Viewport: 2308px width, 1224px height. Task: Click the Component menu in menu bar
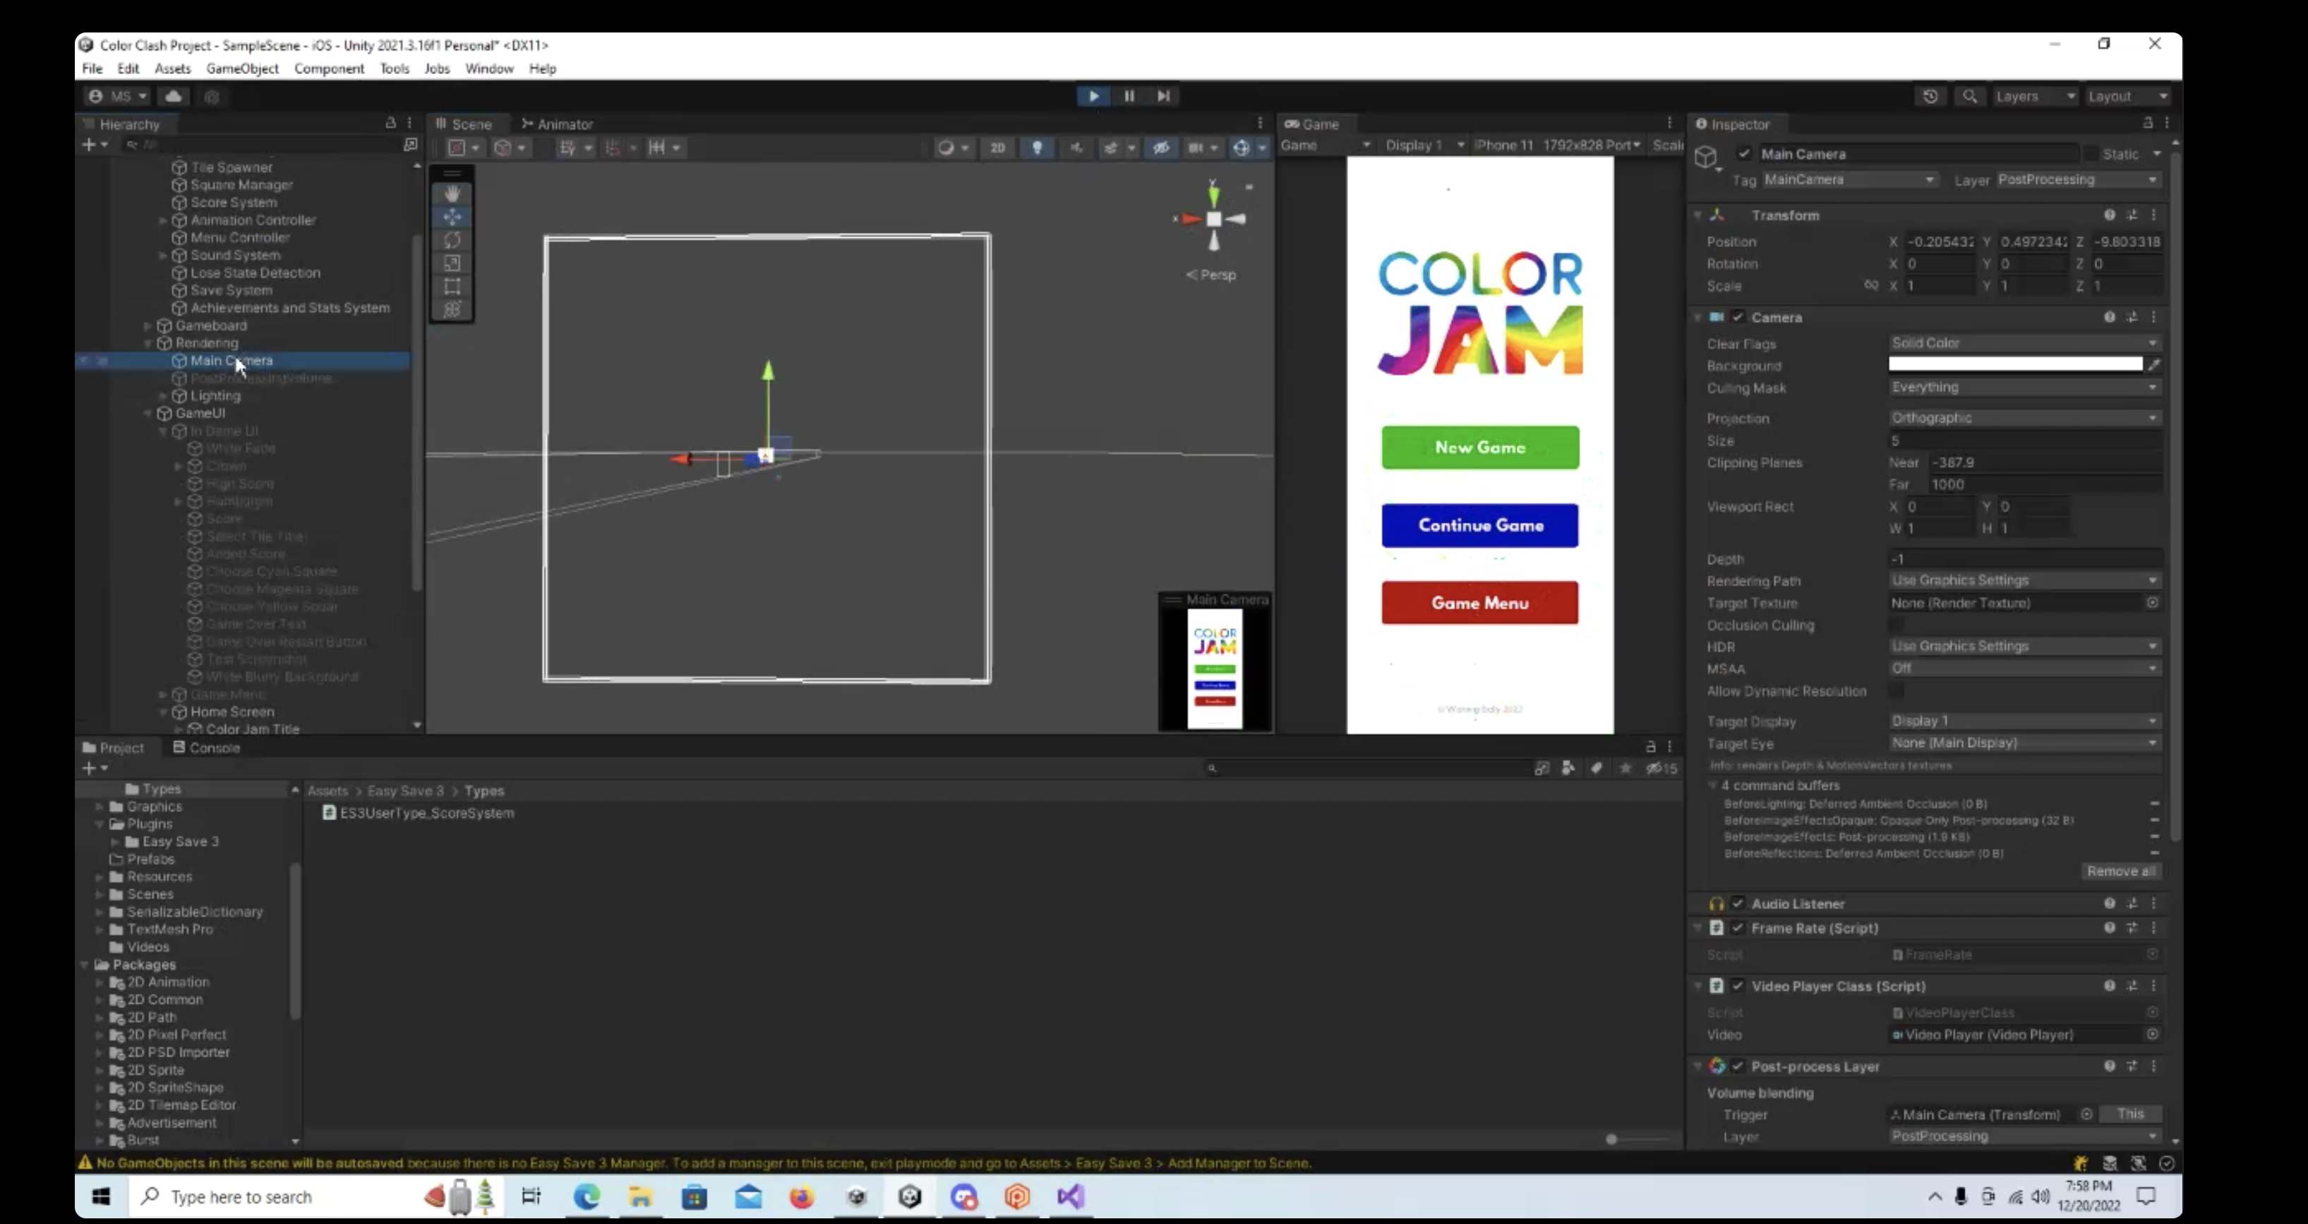coord(328,68)
